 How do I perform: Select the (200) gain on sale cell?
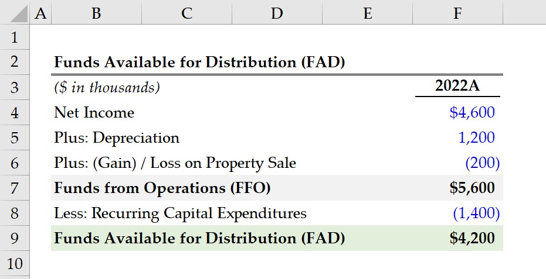457,163
